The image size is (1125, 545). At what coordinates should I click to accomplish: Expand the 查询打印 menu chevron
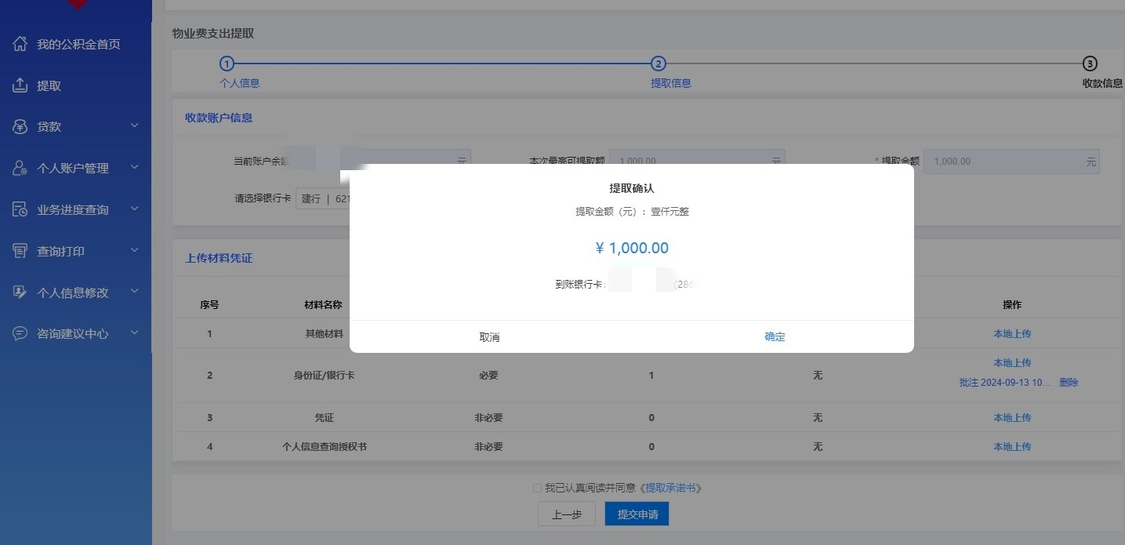(134, 251)
